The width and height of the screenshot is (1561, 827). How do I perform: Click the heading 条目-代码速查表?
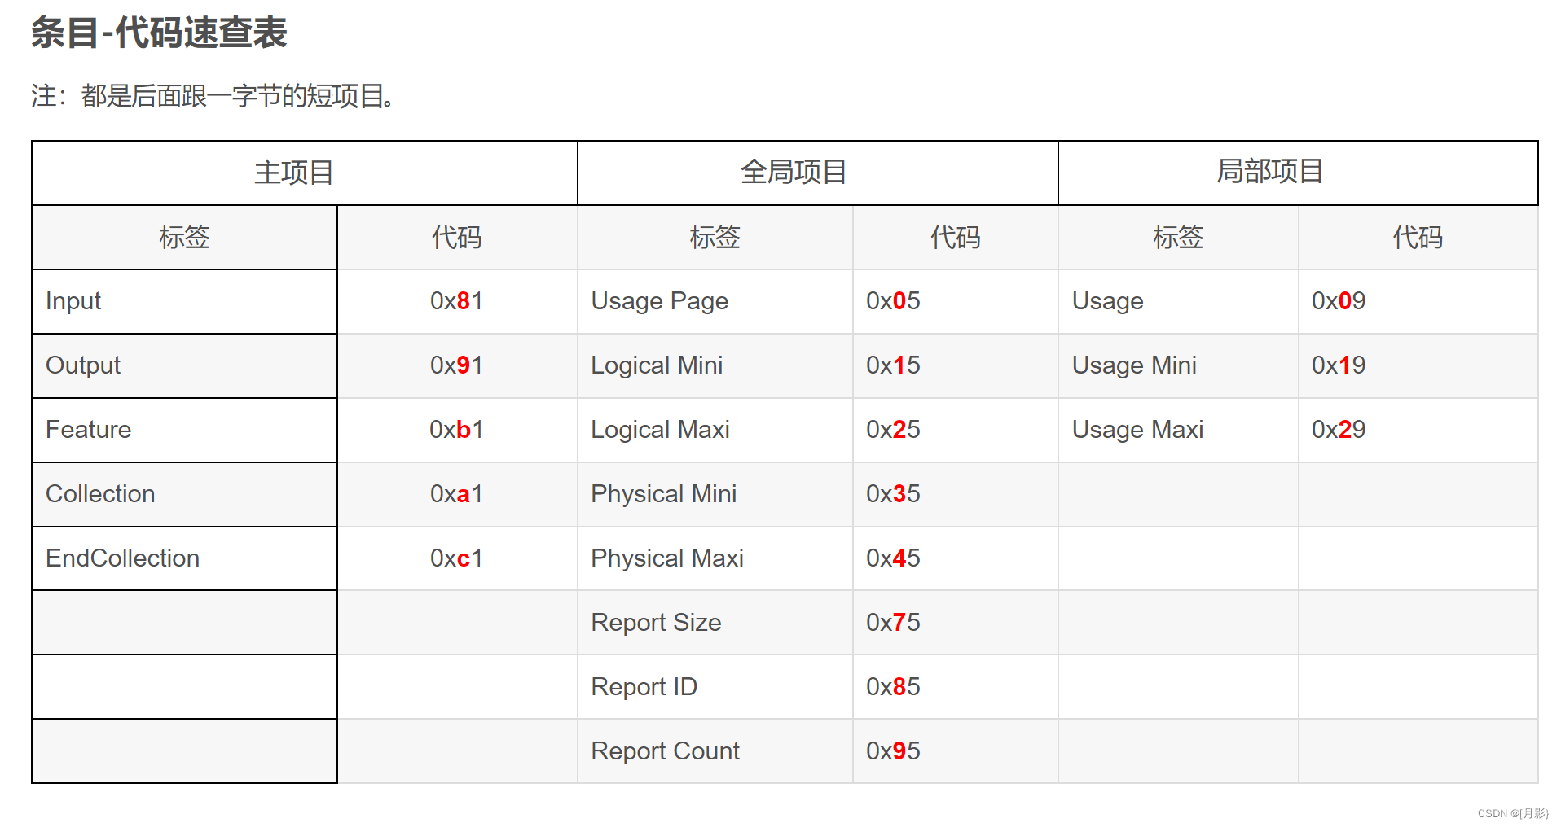[x=159, y=33]
